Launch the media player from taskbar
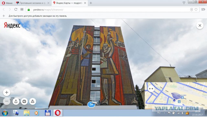The width and height of the screenshot is (207, 118). [37, 113]
